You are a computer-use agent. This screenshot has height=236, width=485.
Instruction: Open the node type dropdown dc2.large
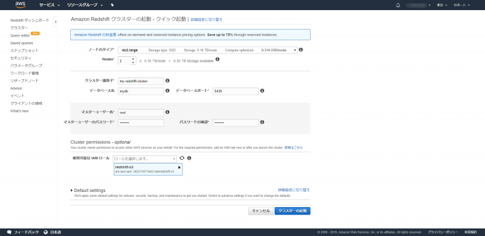point(208,50)
